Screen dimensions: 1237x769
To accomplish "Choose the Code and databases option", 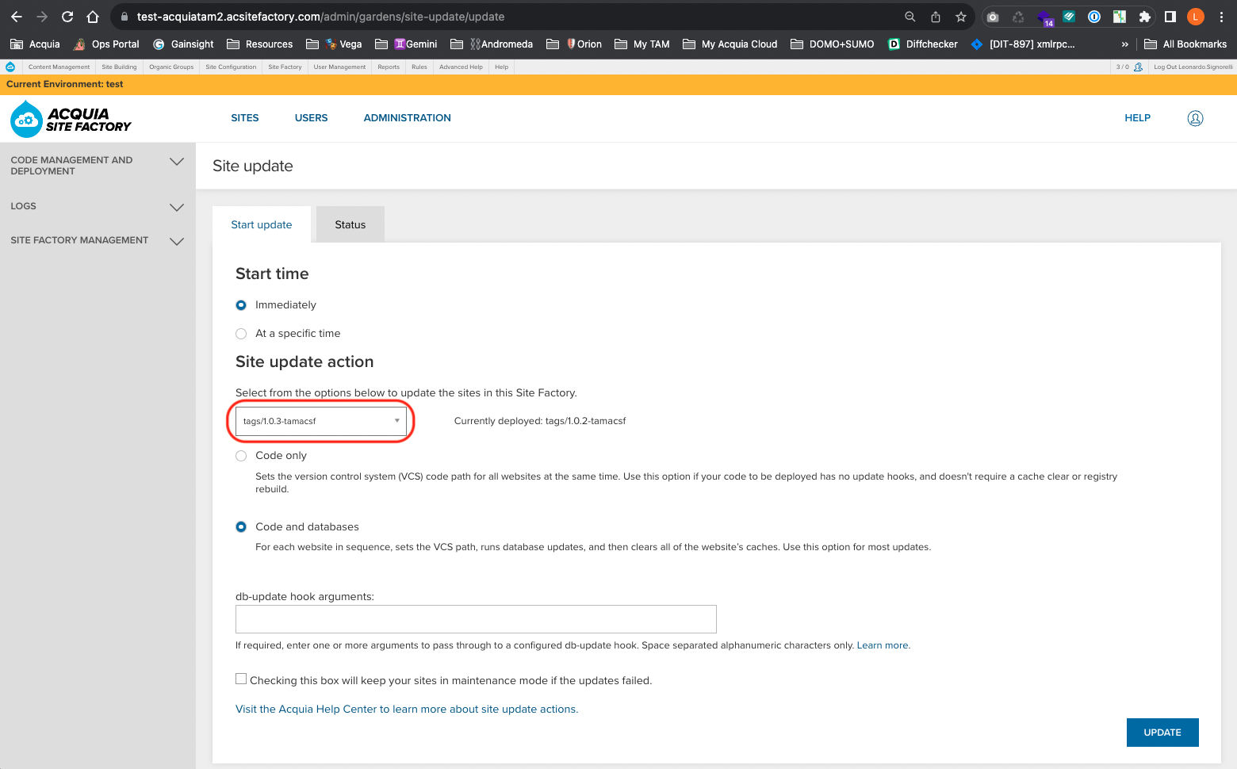I will tap(241, 527).
